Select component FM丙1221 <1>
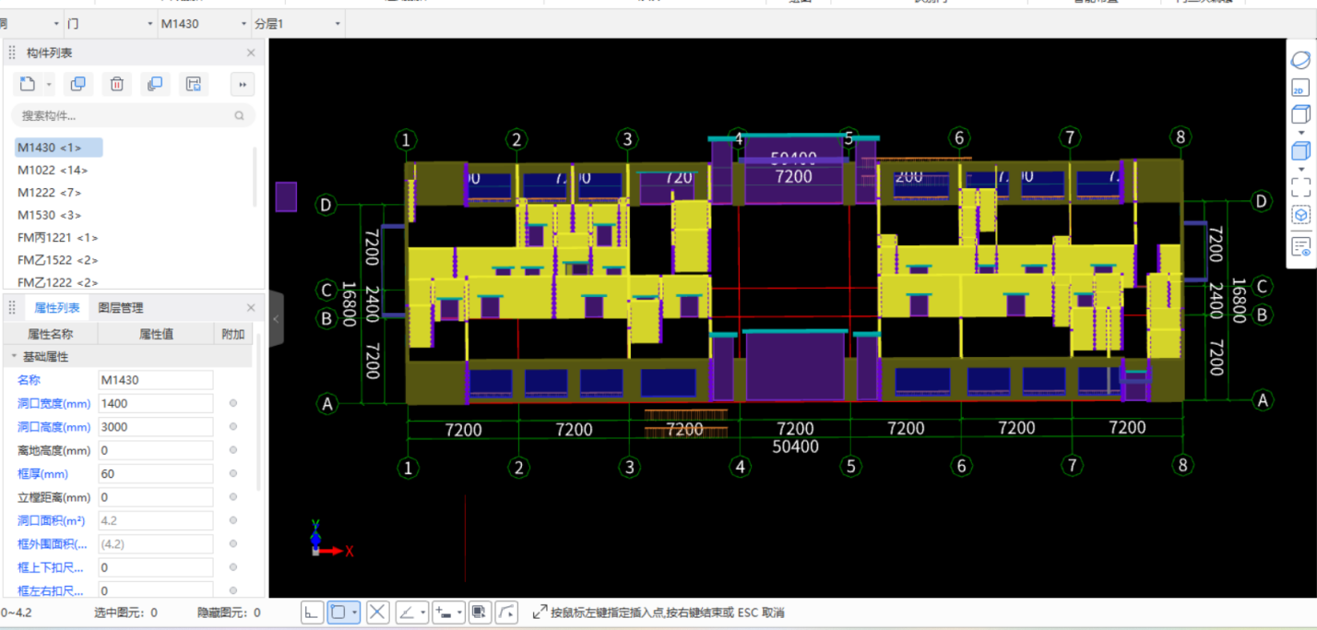This screenshot has width=1317, height=630. (x=58, y=238)
